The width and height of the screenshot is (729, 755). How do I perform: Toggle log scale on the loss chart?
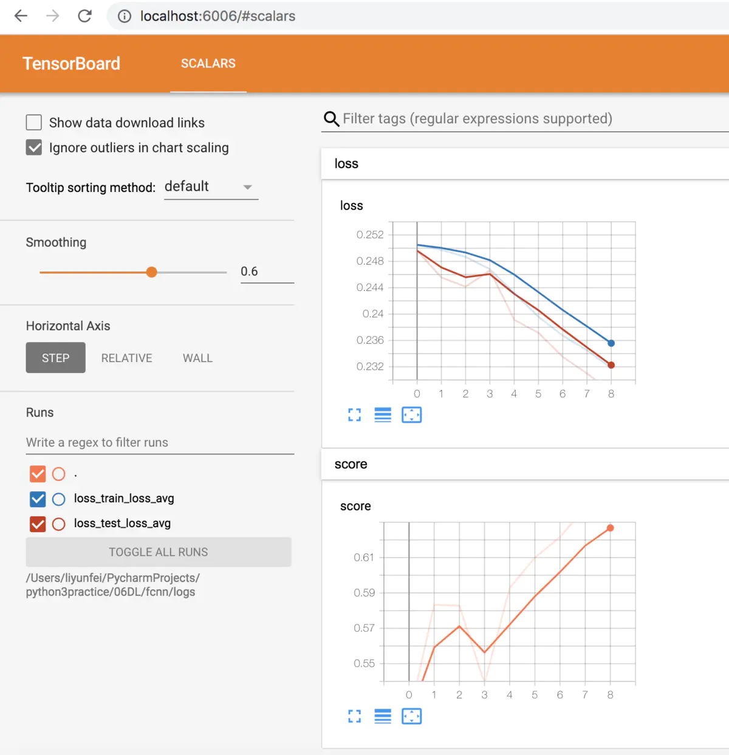pyautogui.click(x=383, y=415)
